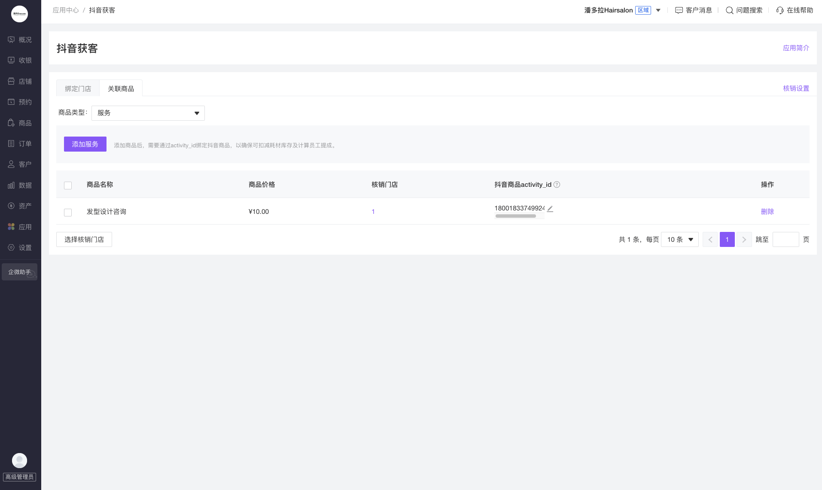822x490 pixels.
Task: Open the 预约 appointment sidebar icon
Action: coord(11,102)
